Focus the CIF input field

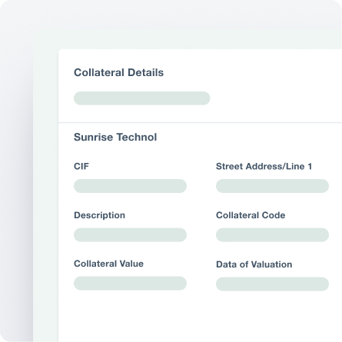point(130,186)
